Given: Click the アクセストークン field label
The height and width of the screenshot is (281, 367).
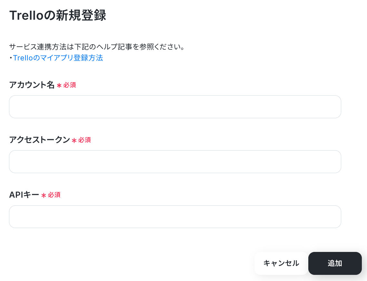Looking at the screenshot, I should click(x=40, y=140).
